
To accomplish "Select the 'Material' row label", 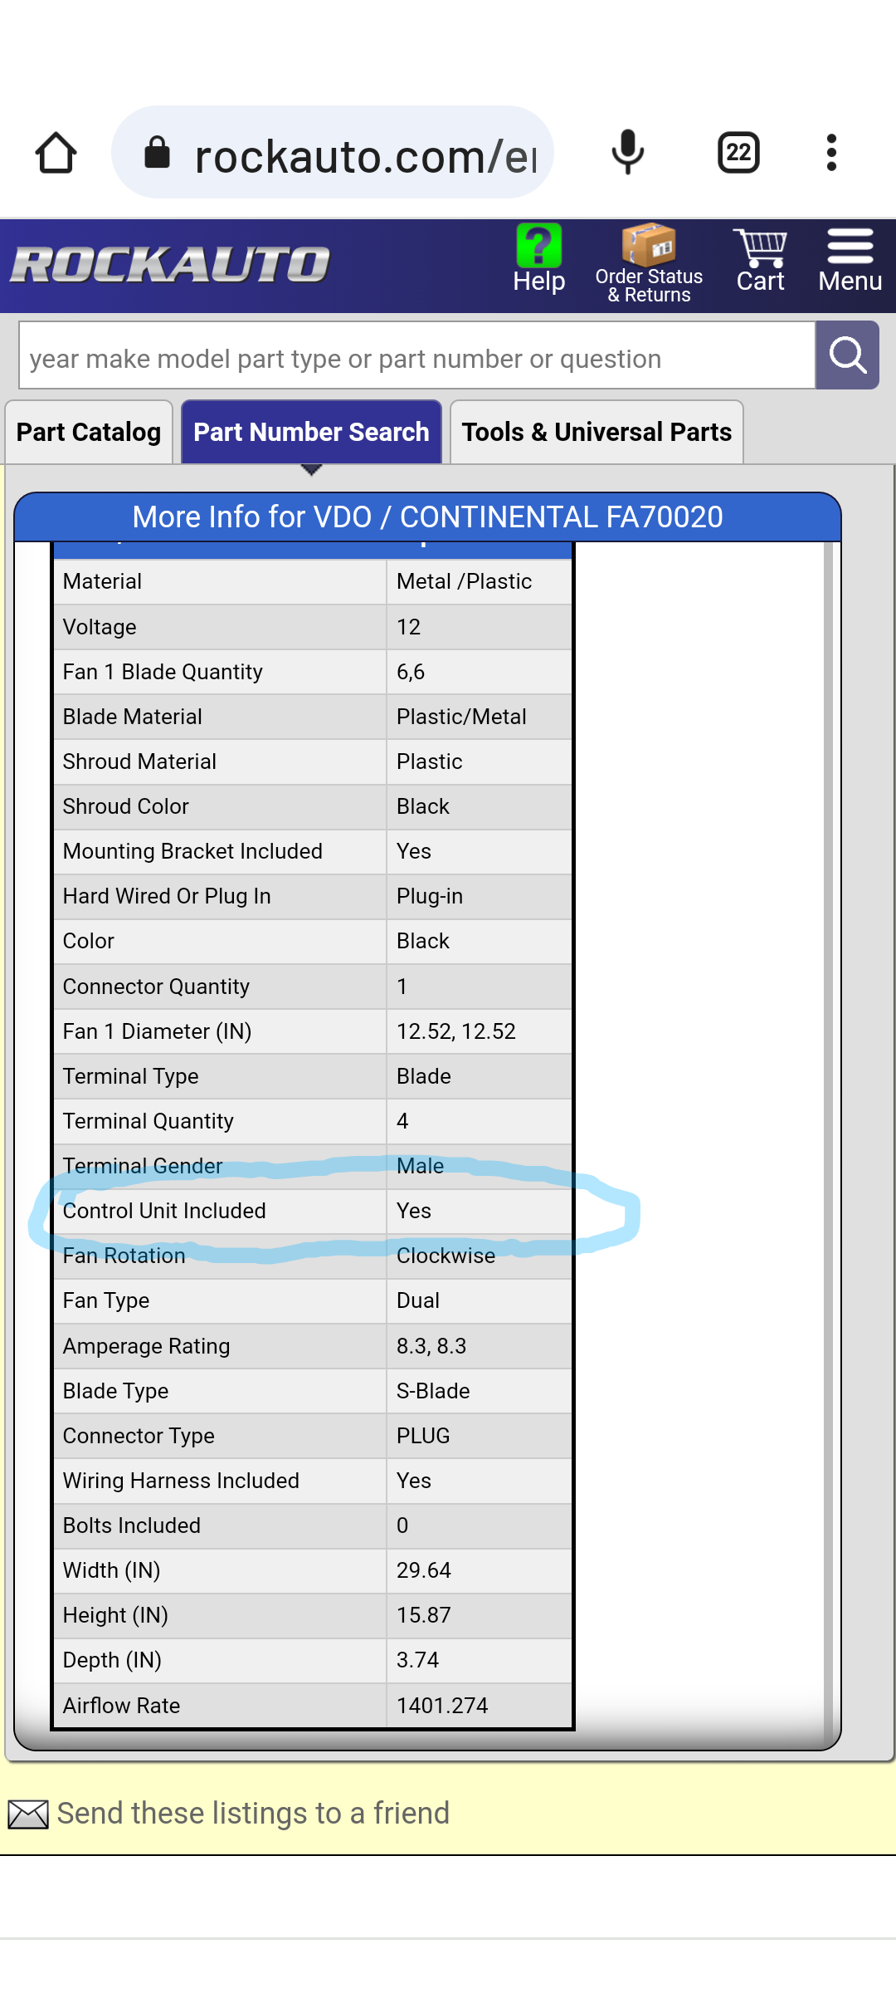I will 102,581.
